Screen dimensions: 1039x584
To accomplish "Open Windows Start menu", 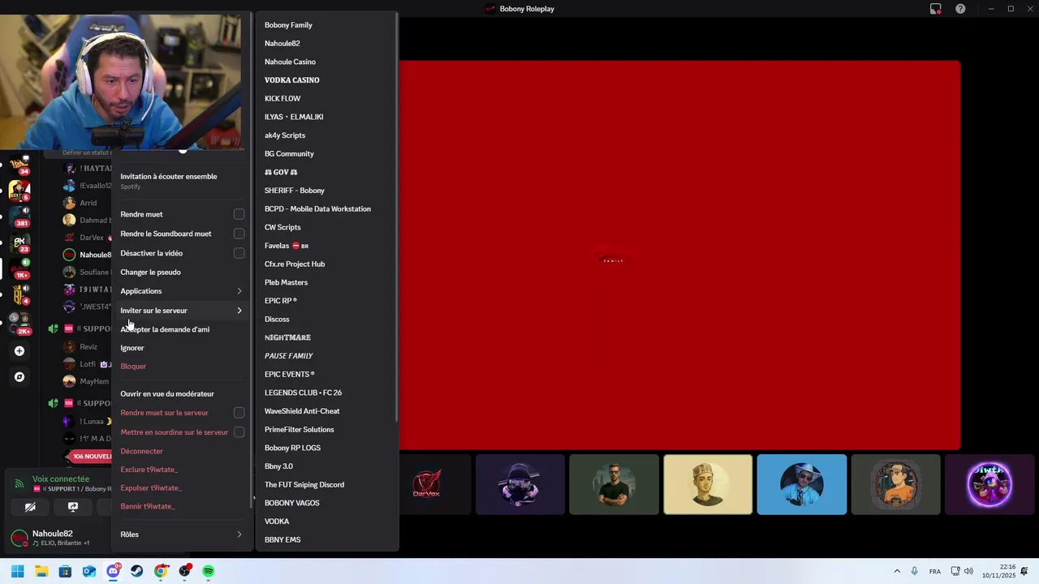I will [17, 571].
